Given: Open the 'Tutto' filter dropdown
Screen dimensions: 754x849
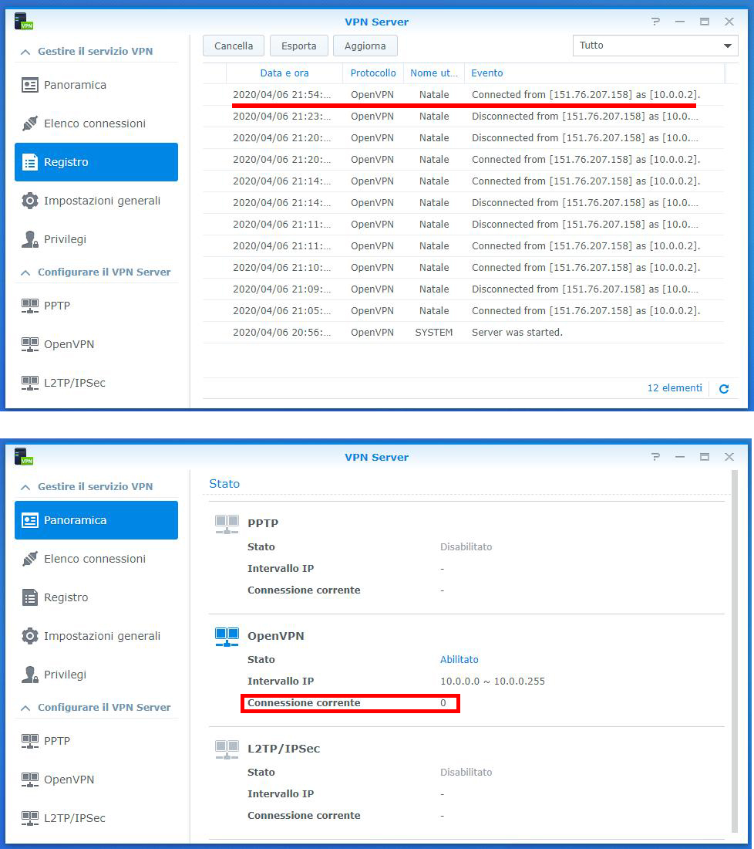Looking at the screenshot, I should click(655, 46).
